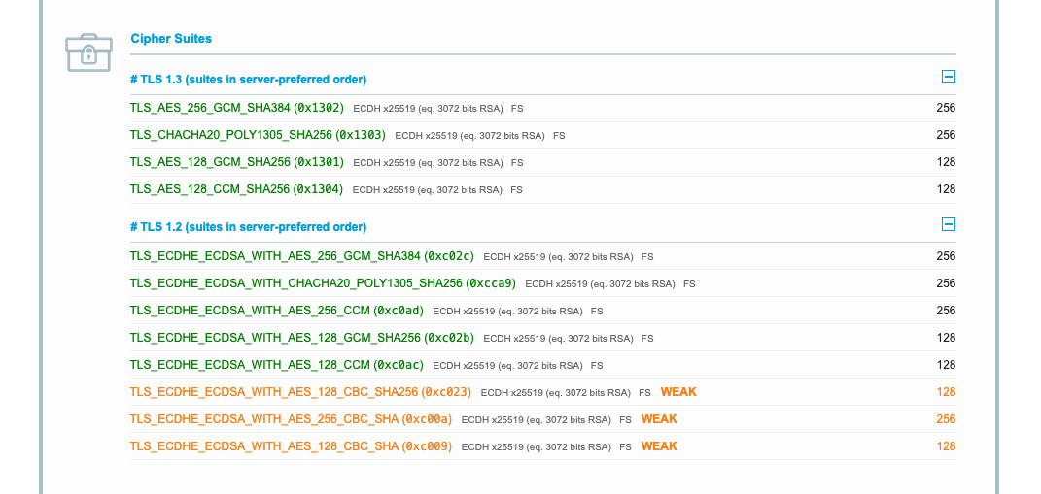
Task: Click the weak TLS_ECDHE_ECDSA_WITH_AES_256_CBC_SHA suite
Action: [290, 419]
